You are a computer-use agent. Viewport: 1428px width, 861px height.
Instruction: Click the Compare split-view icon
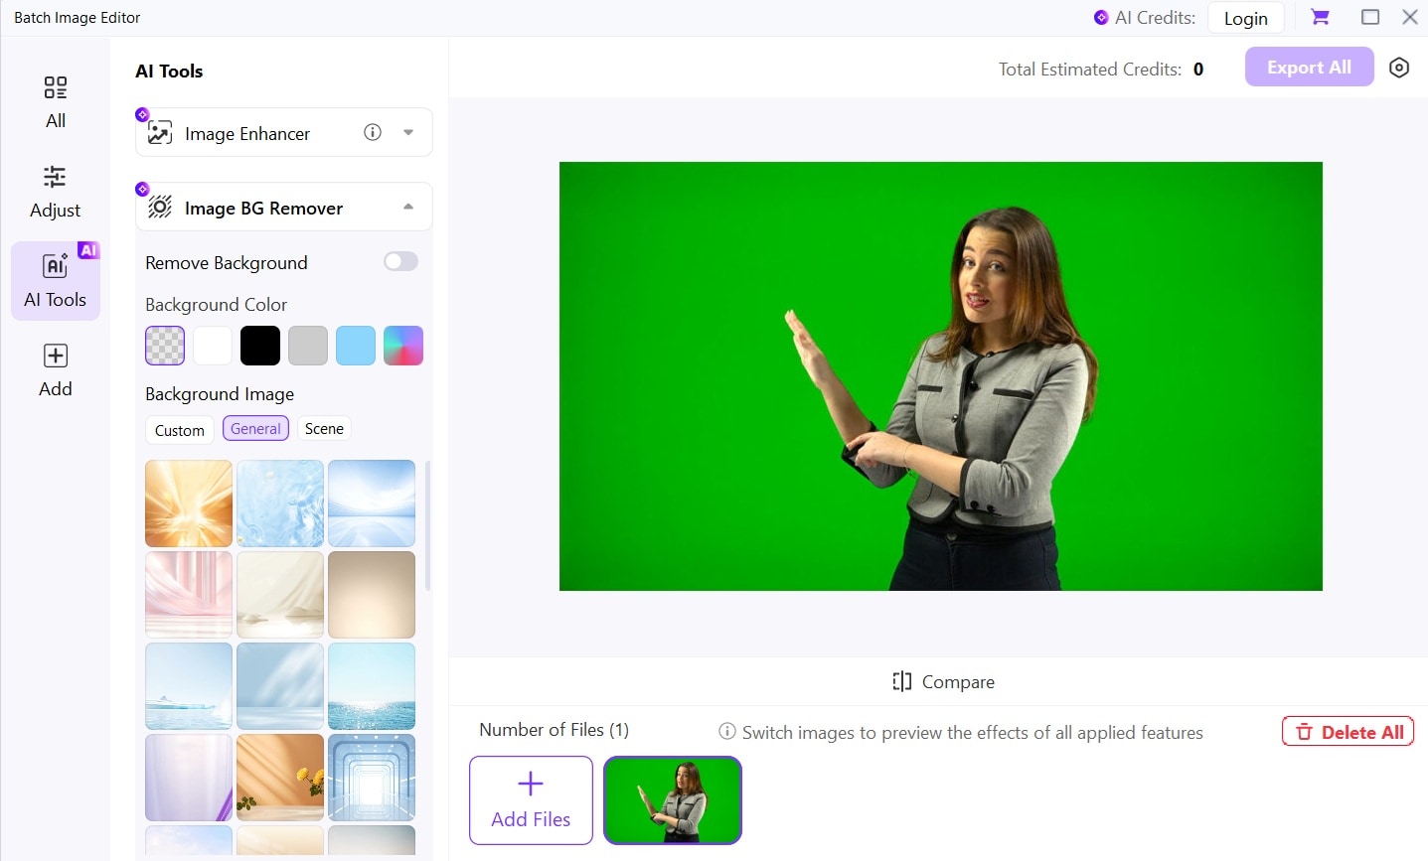point(902,681)
